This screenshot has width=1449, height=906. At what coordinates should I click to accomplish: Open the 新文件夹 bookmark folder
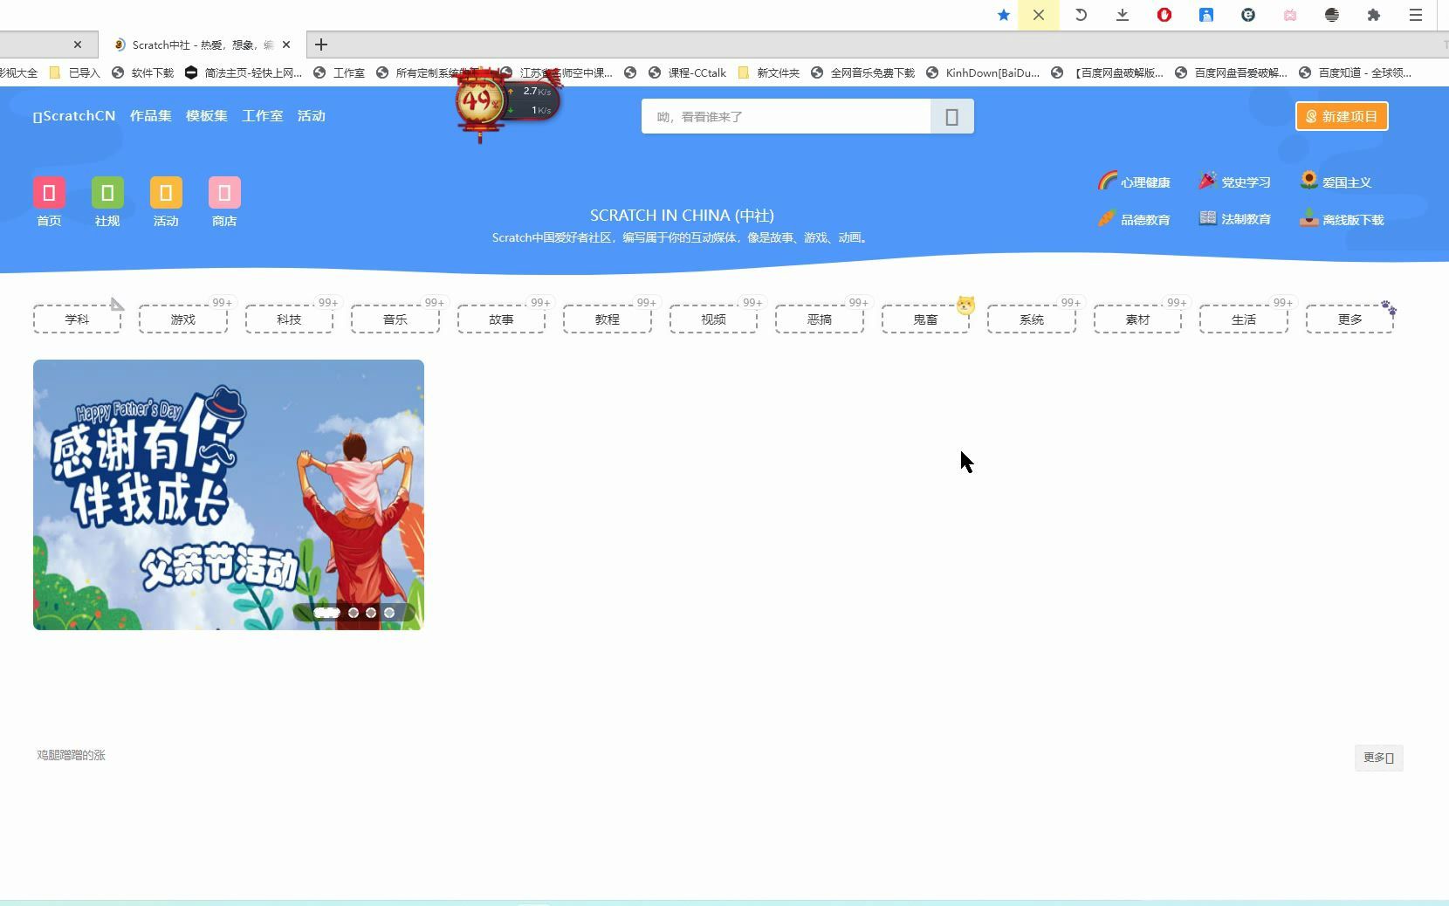(x=769, y=72)
